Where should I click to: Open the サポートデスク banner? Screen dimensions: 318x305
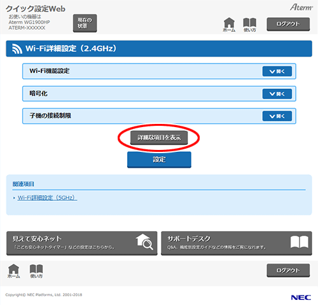[237, 243]
